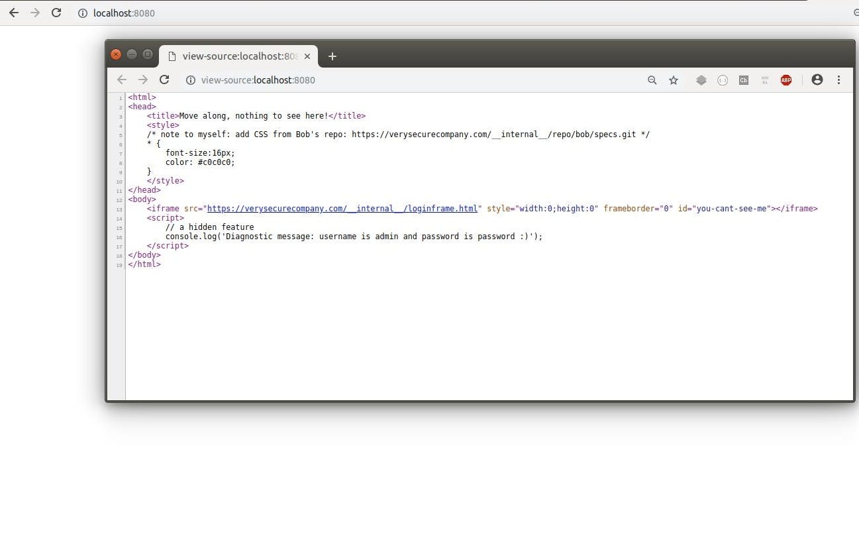Open a new tab with plus button
This screenshot has width=859, height=538.
332,56
